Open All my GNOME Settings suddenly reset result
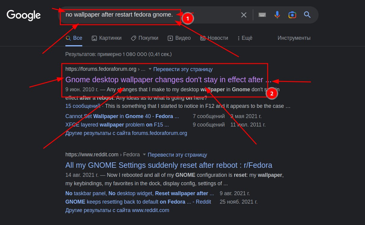The image size is (365, 225). click(169, 165)
